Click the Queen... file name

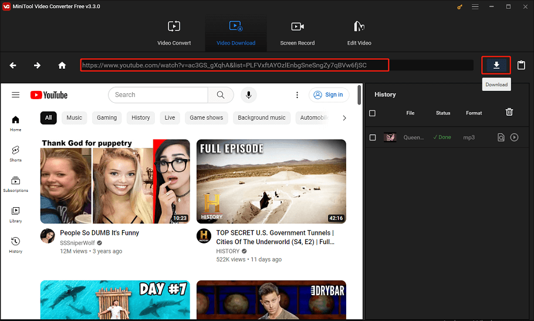[414, 137]
